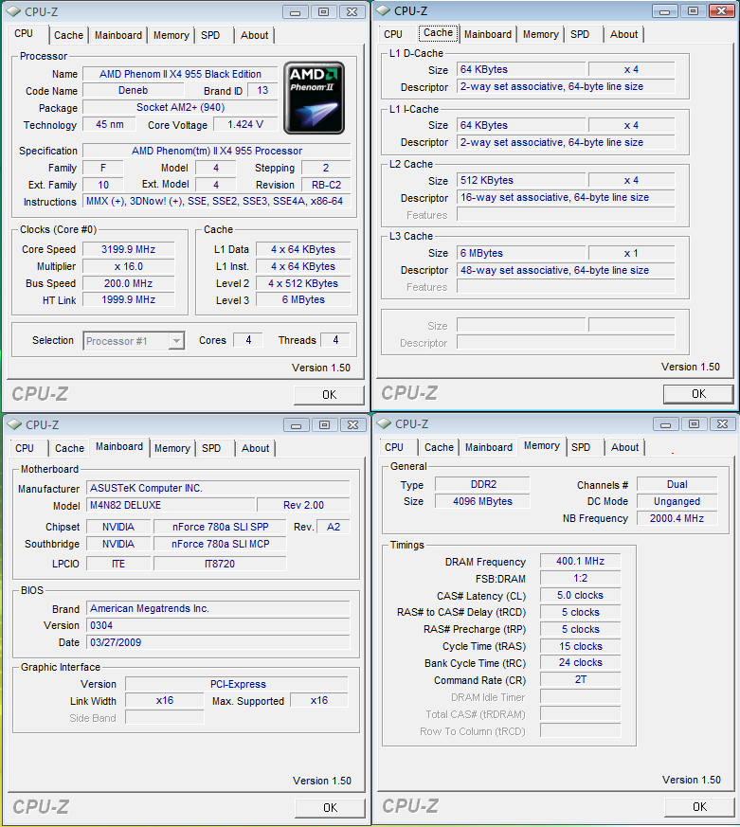Click the L3 Cache size 6 MBytes
The image size is (740, 827).
click(x=521, y=253)
